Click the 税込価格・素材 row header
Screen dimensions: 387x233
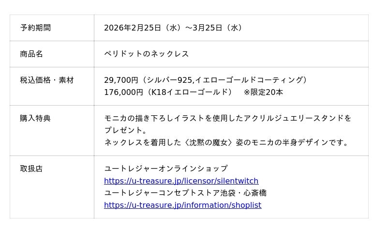47,80
